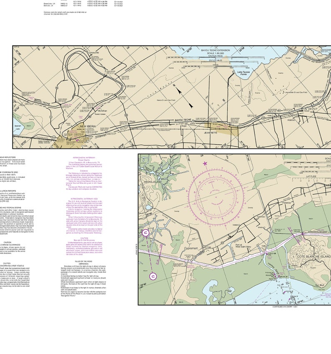This screenshot has width=331, height=354.
Task: Click the magenta CAUTION Gas and Oil Well Structures heading
Action: click(84, 238)
